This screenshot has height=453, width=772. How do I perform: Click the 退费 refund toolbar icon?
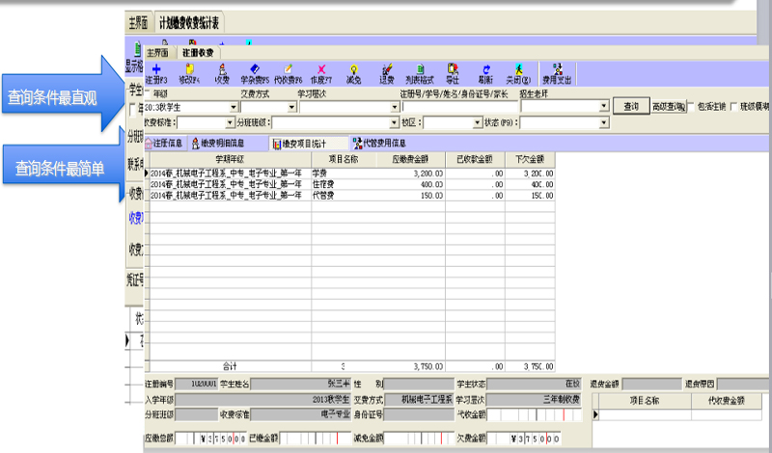pos(387,73)
